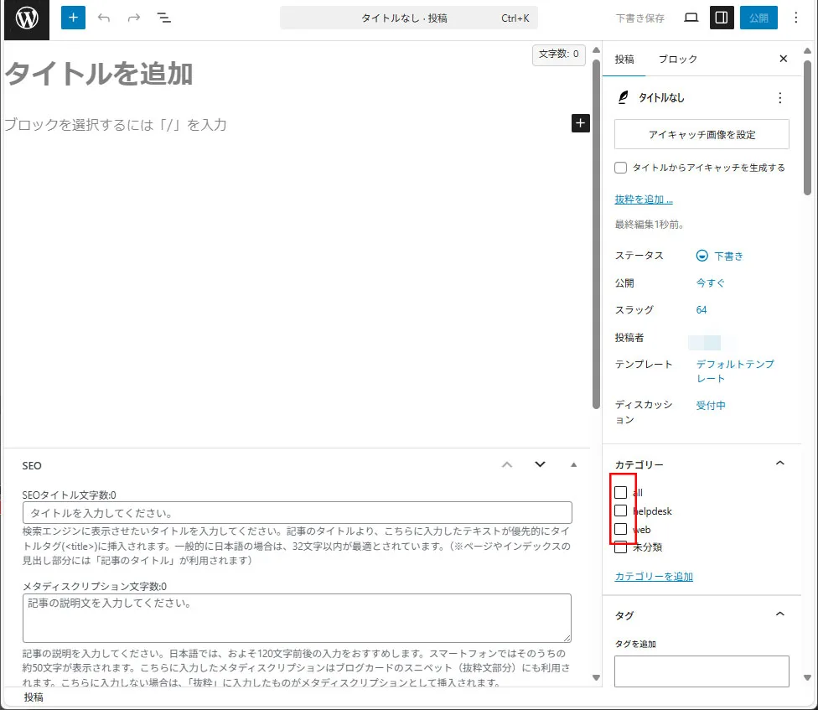Select the 投稿 tab in sidebar

[624, 59]
